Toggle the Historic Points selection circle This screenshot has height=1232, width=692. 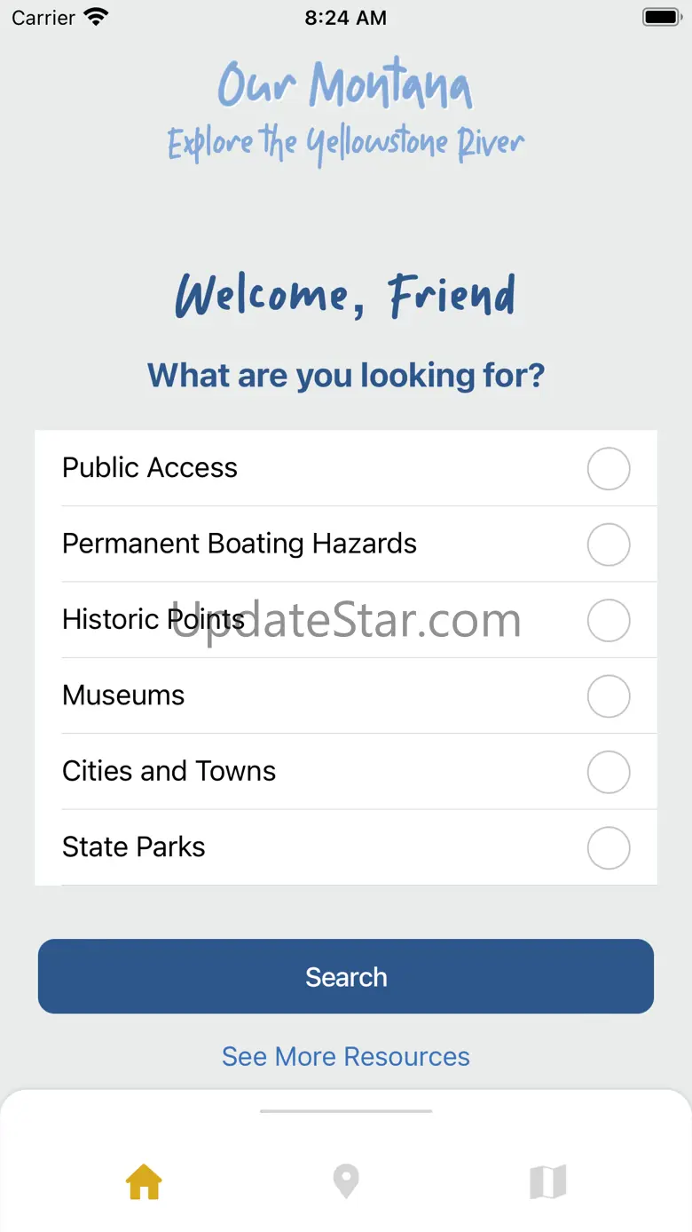coord(609,620)
